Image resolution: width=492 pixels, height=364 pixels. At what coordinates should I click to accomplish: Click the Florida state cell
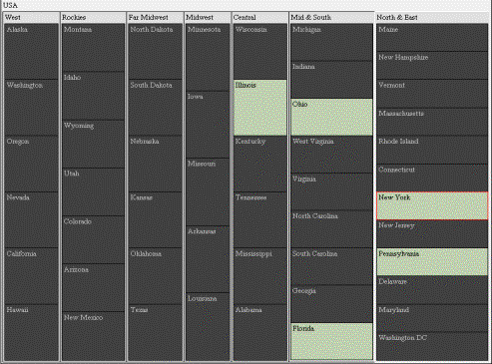pyautogui.click(x=331, y=341)
